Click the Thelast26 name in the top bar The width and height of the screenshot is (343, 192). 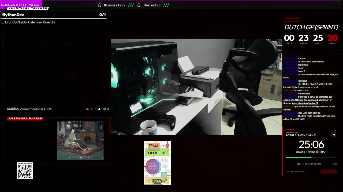pos(152,5)
